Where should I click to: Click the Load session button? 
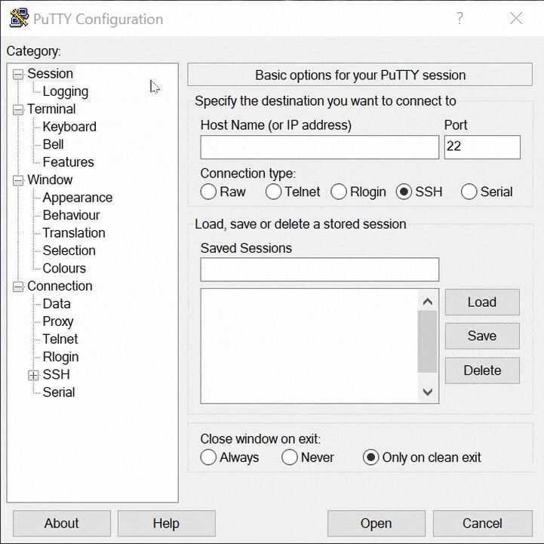[x=481, y=303]
